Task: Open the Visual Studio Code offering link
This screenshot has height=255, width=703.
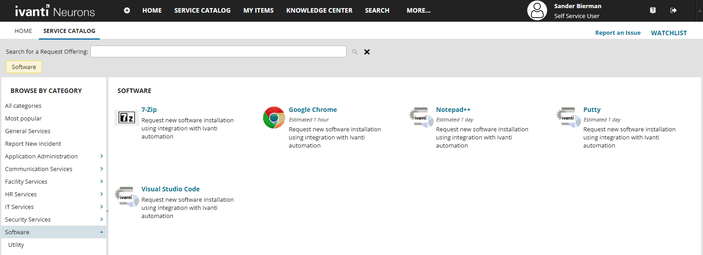Action: (x=170, y=189)
